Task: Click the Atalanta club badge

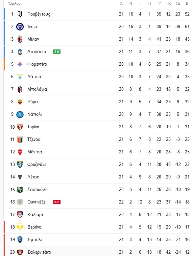Action: pyautogui.click(x=20, y=52)
